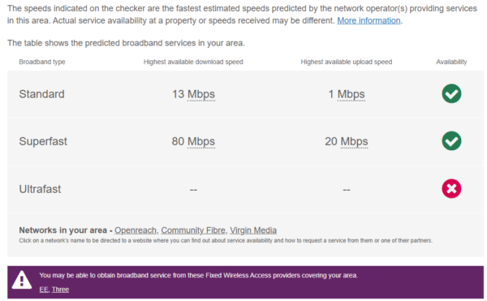Click the Availability column header

(451, 62)
